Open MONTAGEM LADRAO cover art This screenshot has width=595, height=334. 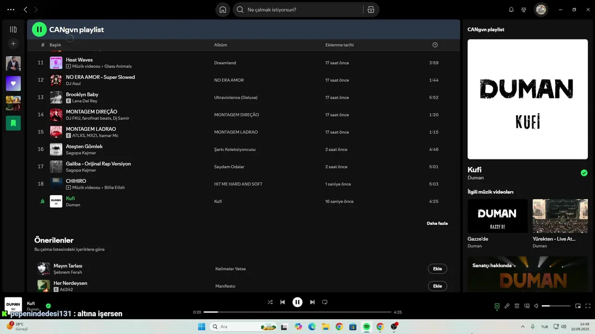tap(56, 132)
